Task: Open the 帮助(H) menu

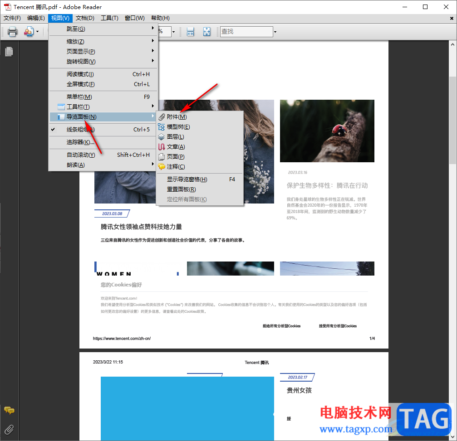Action: [x=160, y=18]
